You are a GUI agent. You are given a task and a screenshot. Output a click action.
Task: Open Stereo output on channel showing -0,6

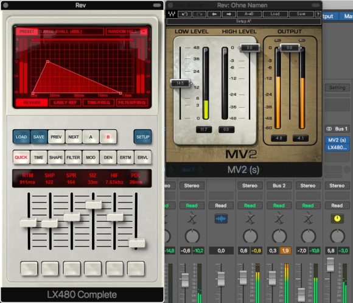point(192,186)
